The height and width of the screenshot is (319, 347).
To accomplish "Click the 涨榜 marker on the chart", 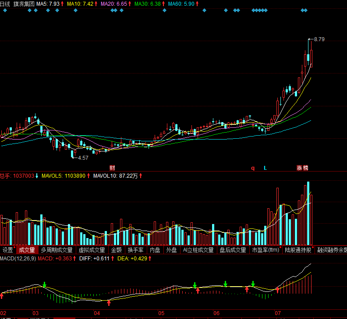I will pyautogui.click(x=302, y=168).
